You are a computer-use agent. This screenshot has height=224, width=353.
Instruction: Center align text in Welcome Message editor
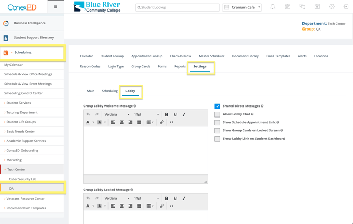[x=122, y=122]
